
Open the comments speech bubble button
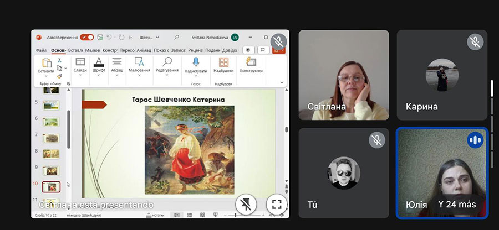click(263, 50)
